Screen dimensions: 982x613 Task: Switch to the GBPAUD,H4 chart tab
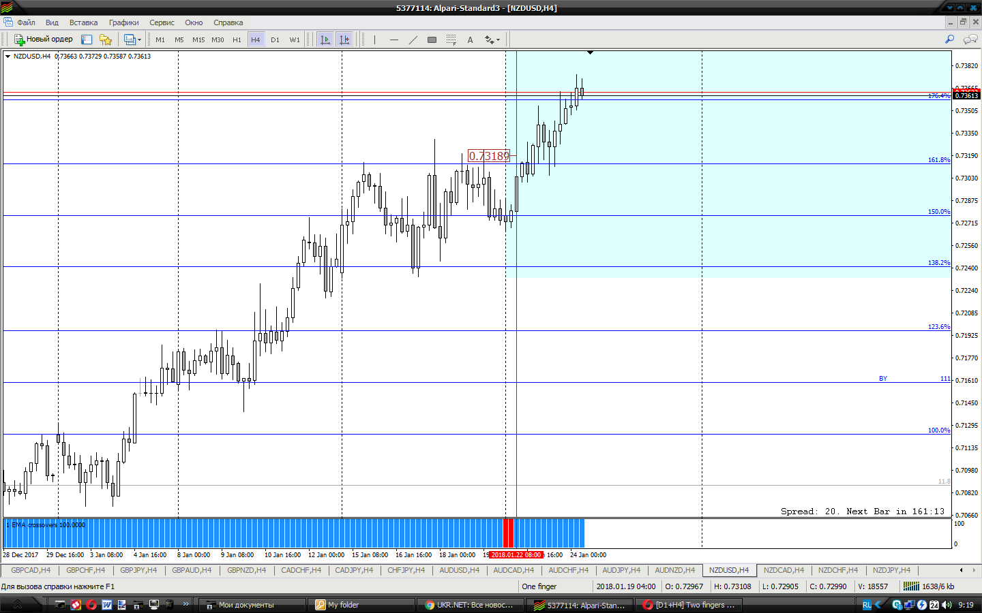pyautogui.click(x=192, y=570)
